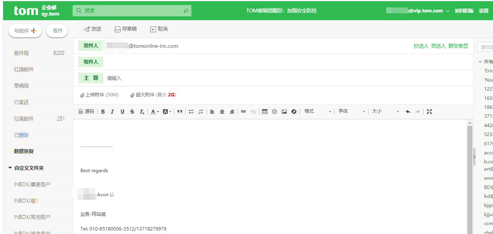Click editor scrollbar up arrow
This screenshot has height=234, width=493.
470,123
